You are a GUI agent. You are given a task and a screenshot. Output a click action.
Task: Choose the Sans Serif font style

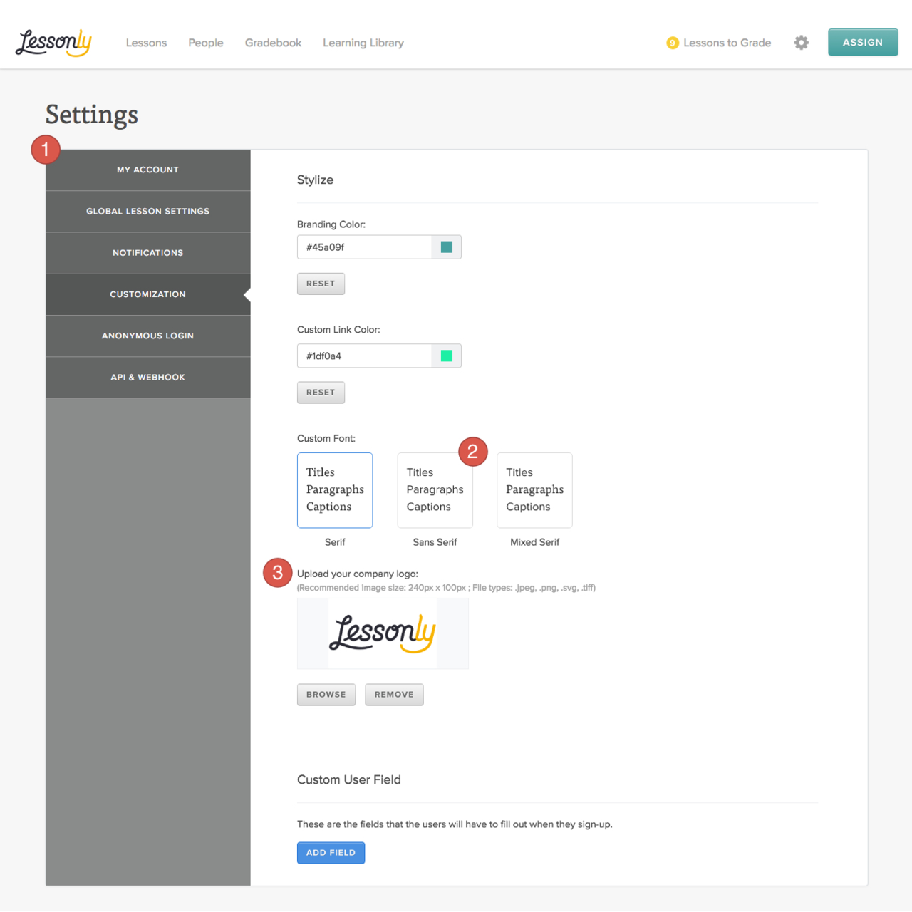[x=435, y=490]
